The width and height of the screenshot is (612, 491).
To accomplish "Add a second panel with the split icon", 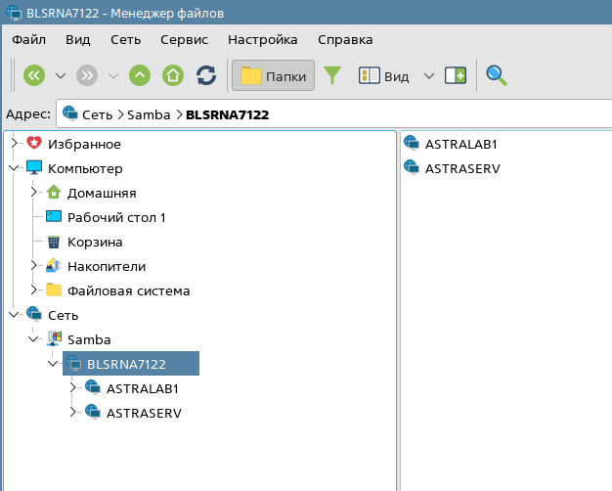I will pyautogui.click(x=456, y=75).
